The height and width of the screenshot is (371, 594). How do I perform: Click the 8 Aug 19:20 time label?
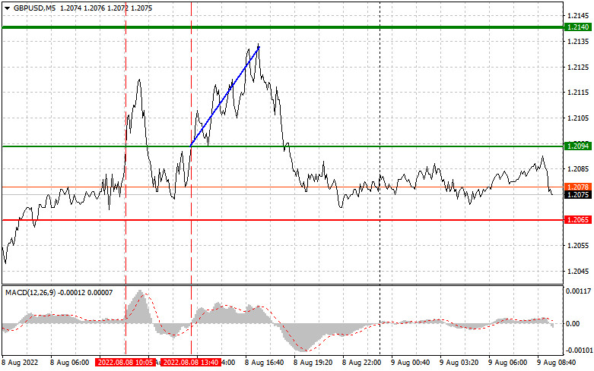click(313, 363)
